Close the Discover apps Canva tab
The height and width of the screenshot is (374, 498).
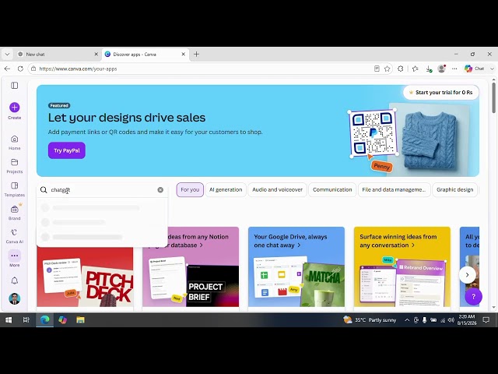pyautogui.click(x=184, y=55)
